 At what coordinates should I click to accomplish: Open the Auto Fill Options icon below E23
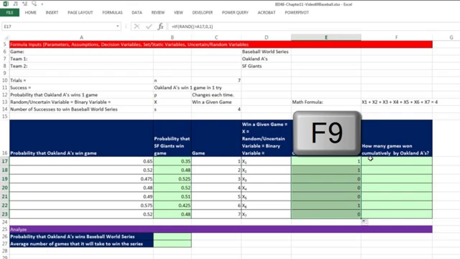click(364, 222)
